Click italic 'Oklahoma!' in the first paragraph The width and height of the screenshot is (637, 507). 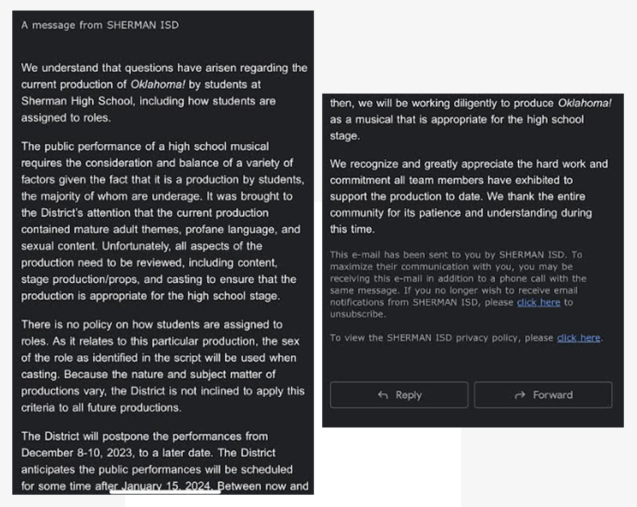158,84
